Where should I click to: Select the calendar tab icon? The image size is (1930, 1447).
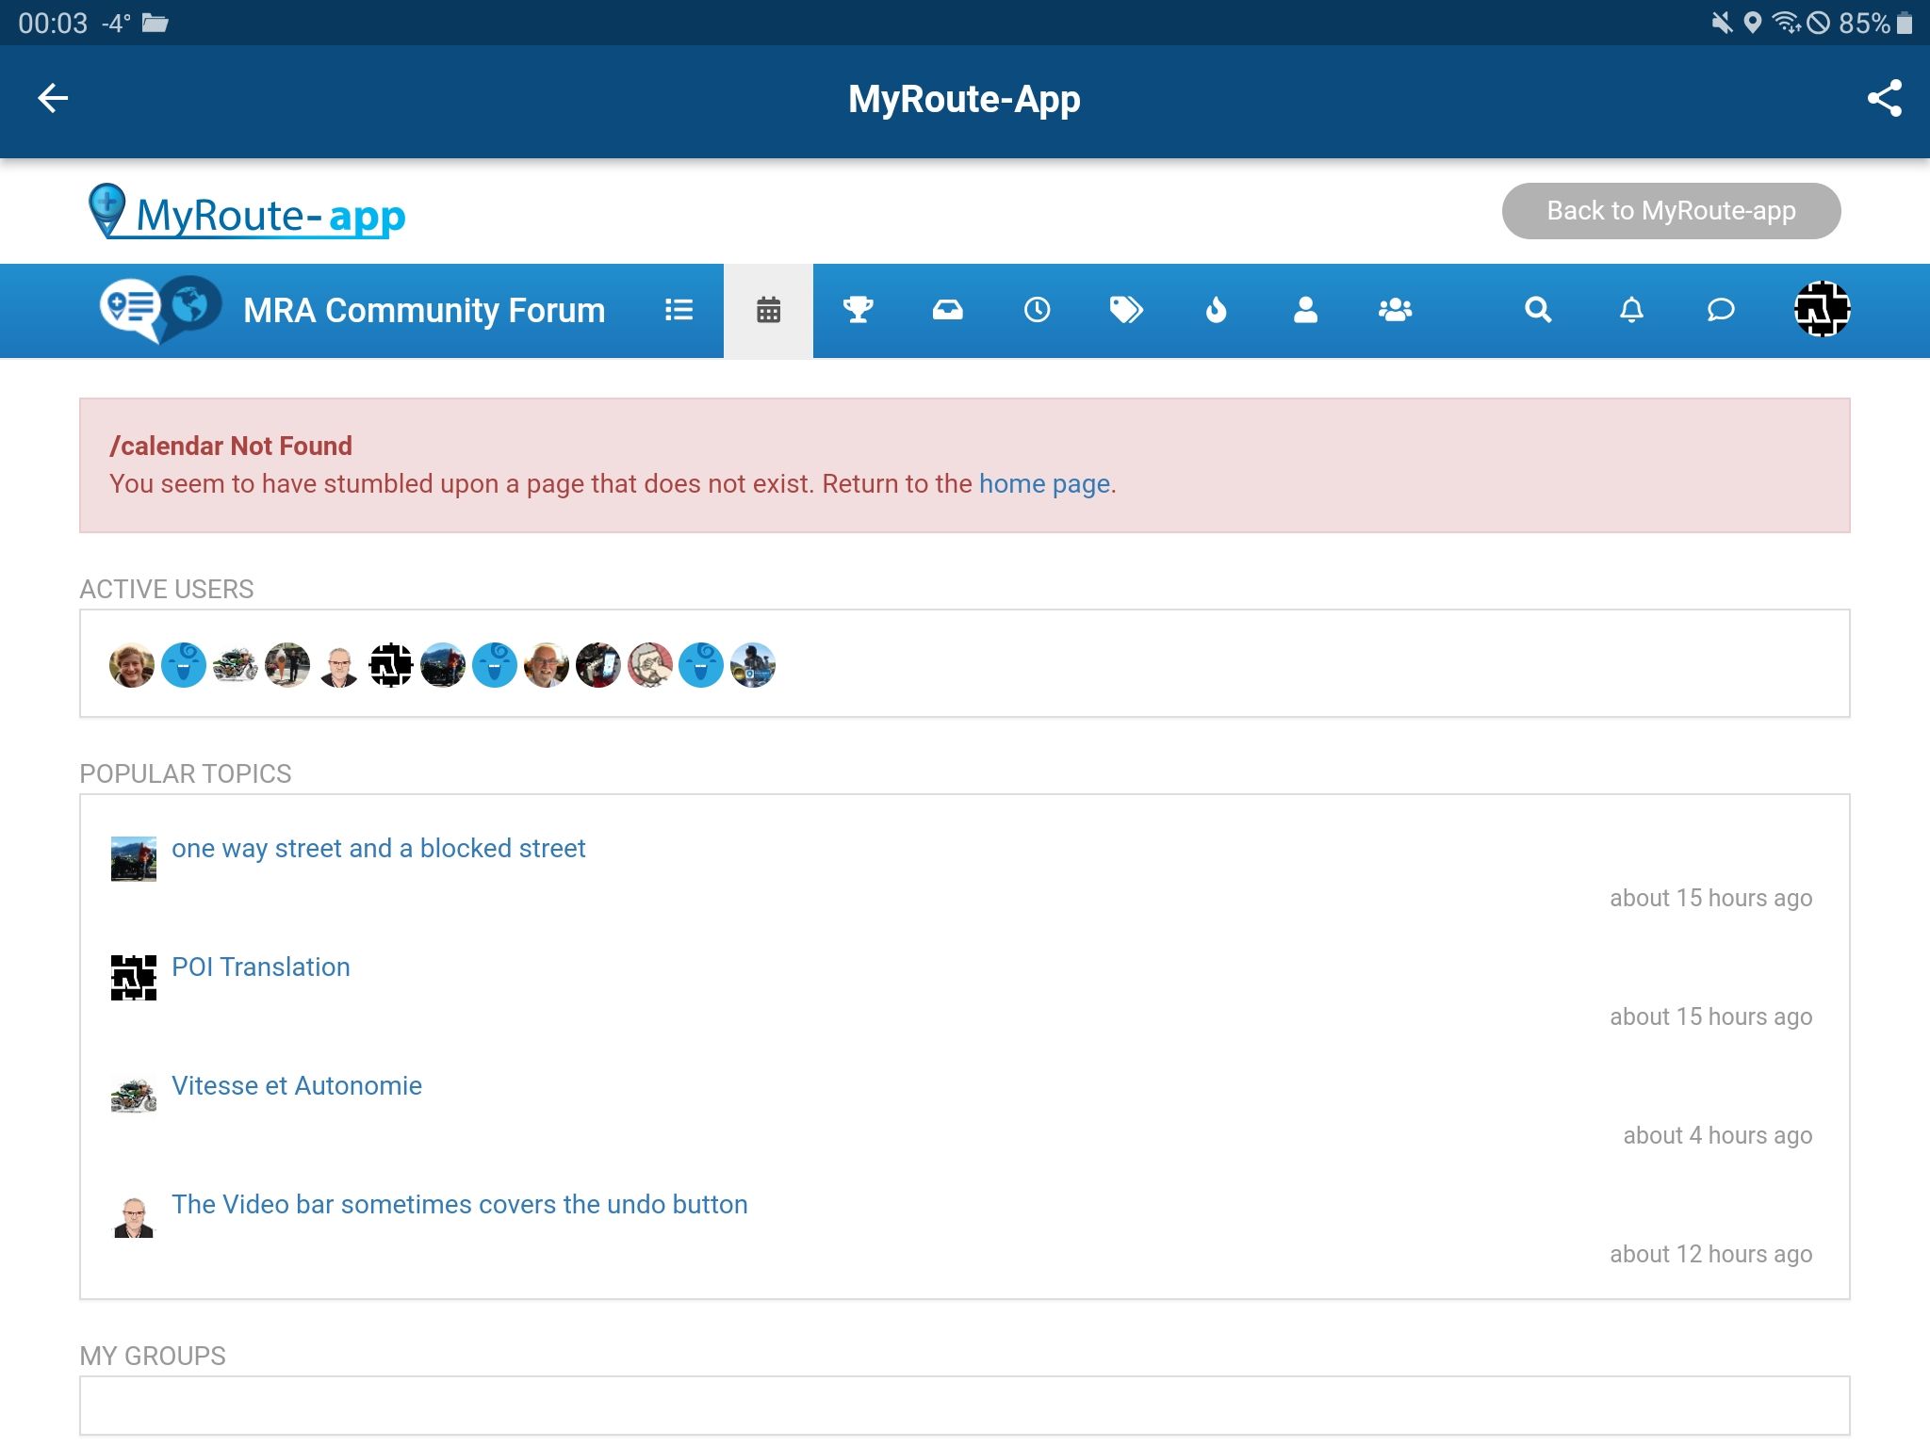coord(768,310)
